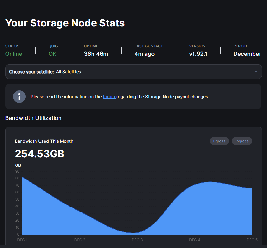
Task: Click the December period indicator
Action: pos(247,54)
